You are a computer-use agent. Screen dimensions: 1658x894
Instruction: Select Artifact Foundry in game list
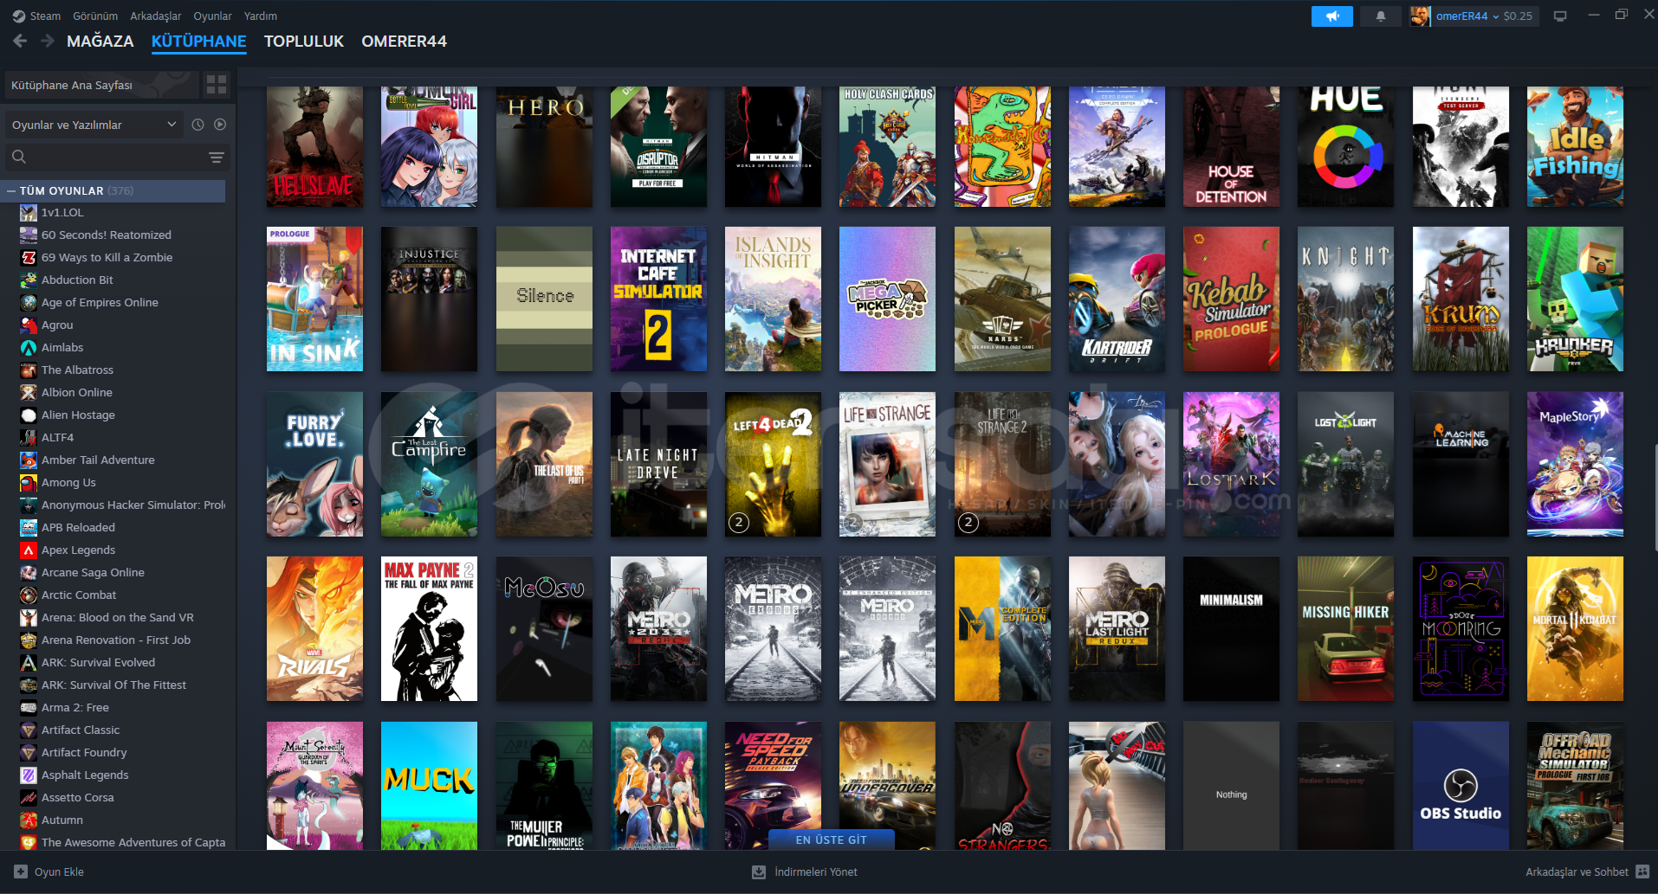84,752
